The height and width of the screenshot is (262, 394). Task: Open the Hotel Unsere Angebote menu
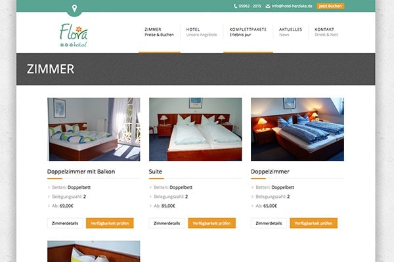[x=202, y=32]
